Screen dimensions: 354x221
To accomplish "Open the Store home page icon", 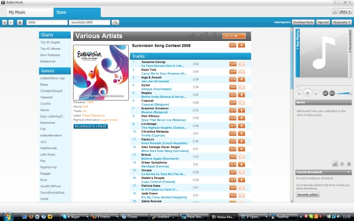I will [20, 22].
